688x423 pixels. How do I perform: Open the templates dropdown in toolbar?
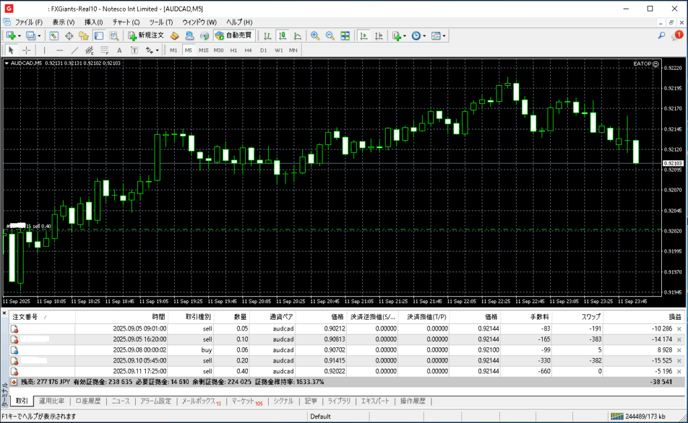444,36
